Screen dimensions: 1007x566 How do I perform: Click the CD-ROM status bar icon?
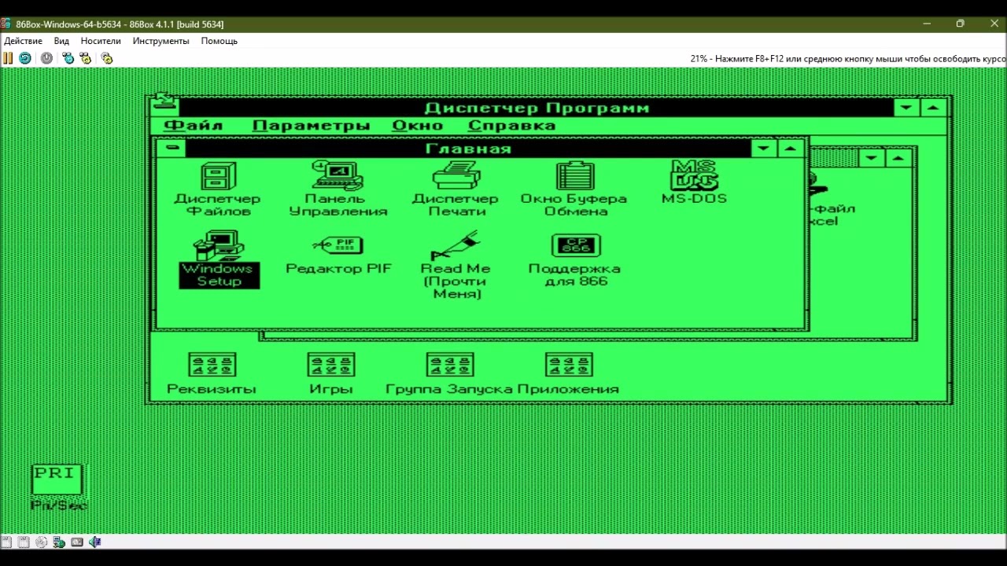tap(42, 542)
